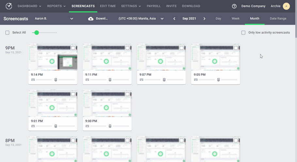Click mouse icon on 9:14 PM card

tap(56, 80)
